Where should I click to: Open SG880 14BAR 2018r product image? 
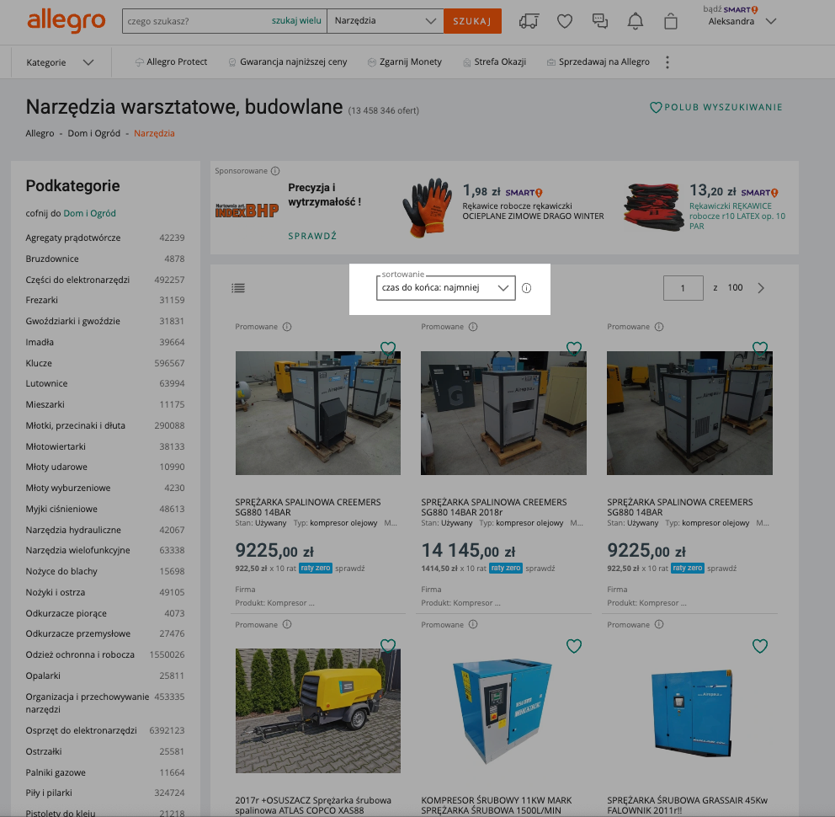(503, 413)
